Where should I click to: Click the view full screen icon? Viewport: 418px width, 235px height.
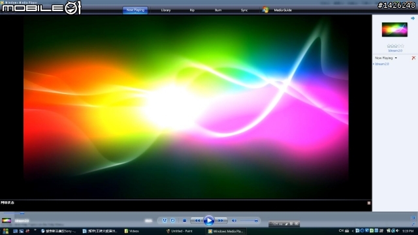tap(413, 218)
